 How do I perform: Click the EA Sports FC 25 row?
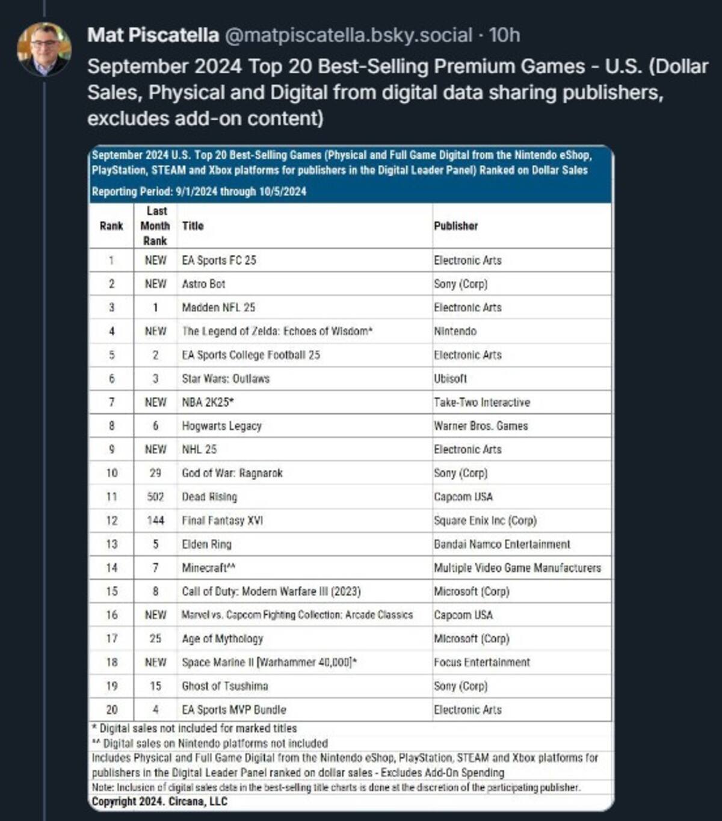coord(350,260)
